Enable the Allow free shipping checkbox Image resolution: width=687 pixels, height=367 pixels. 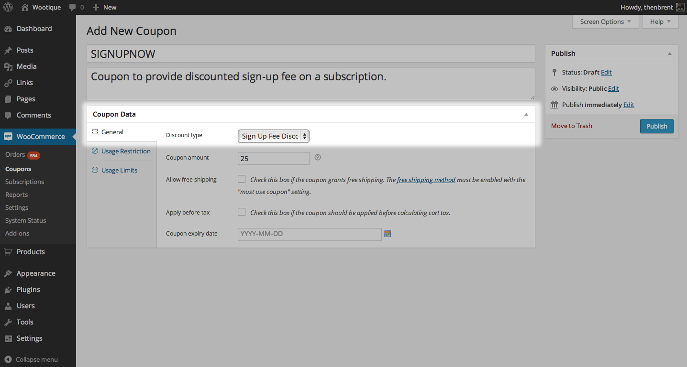(x=242, y=178)
